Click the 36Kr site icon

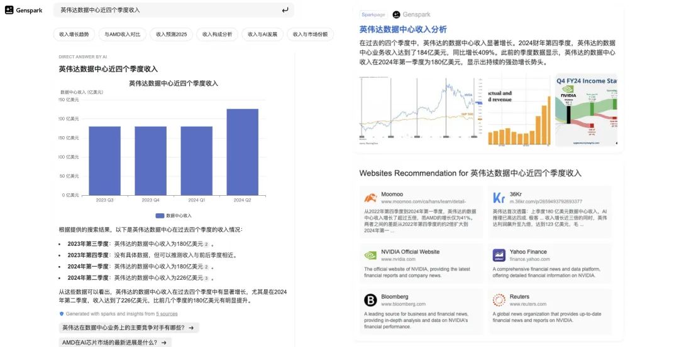499,198
